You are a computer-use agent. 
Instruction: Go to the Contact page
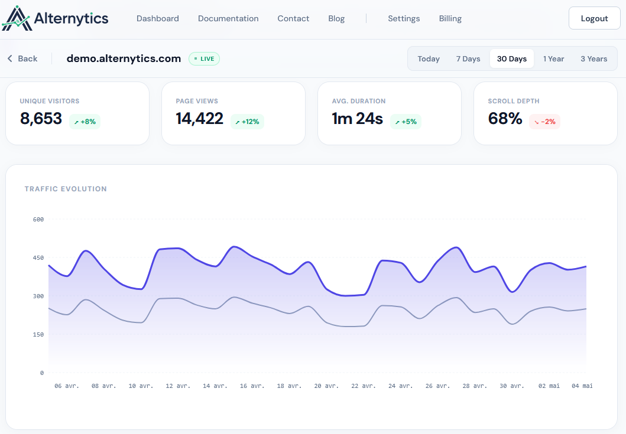293,18
